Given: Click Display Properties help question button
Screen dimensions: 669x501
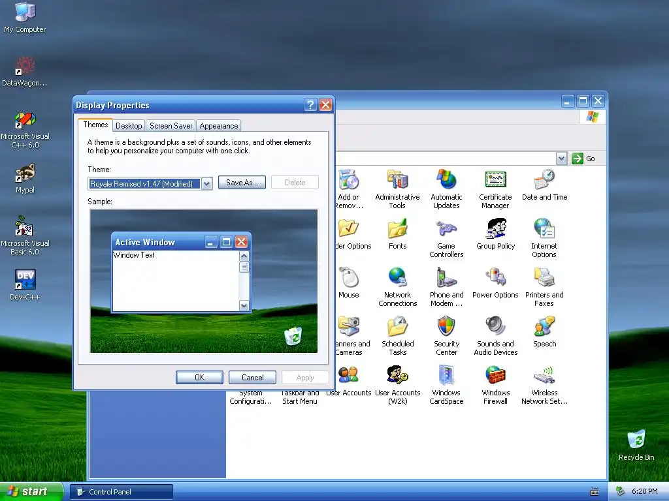Looking at the screenshot, I should tap(310, 105).
